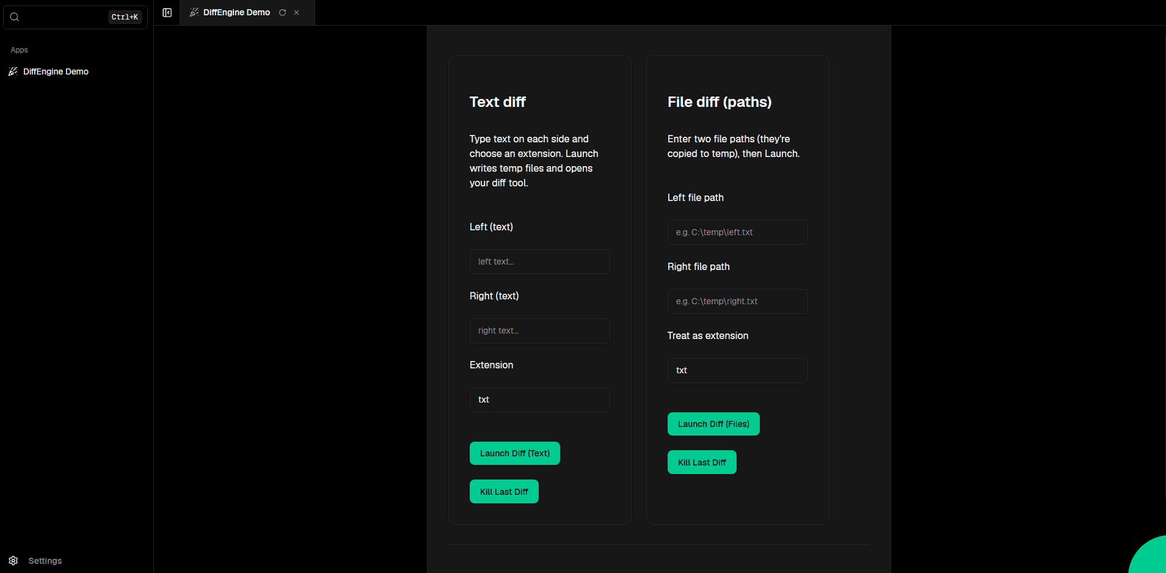This screenshot has width=1166, height=573.
Task: Close the DiffEngine Demo tab
Action: coord(297,13)
